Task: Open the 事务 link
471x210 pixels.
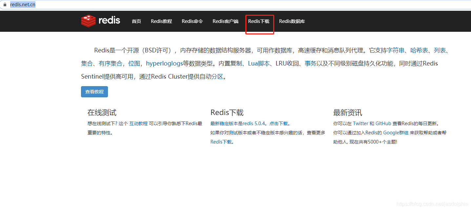Action: [311, 64]
